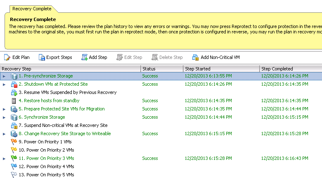The image size is (322, 178).
Task: Click the blue Priority 4 flag icon
Action: pyautogui.click(x=14, y=166)
